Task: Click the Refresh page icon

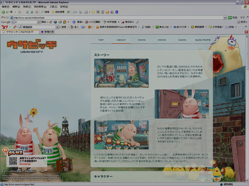Action: click(x=32, y=12)
